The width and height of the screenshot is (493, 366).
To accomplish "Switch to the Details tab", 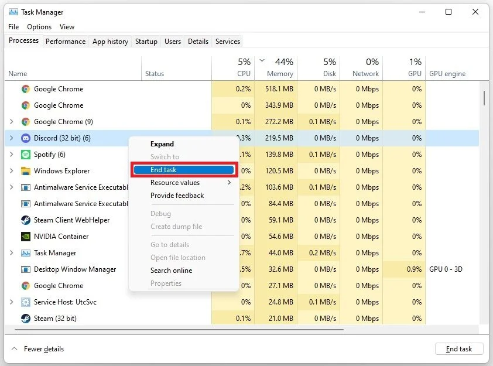I will tap(198, 42).
